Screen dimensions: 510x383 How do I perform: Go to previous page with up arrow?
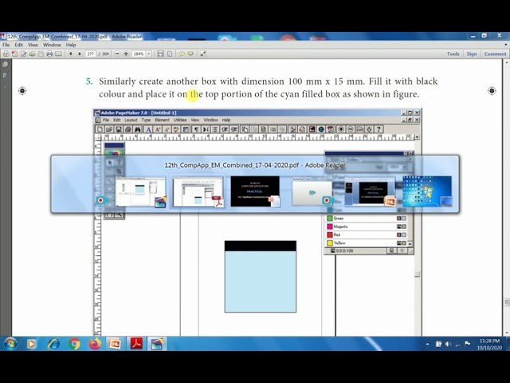point(71,53)
